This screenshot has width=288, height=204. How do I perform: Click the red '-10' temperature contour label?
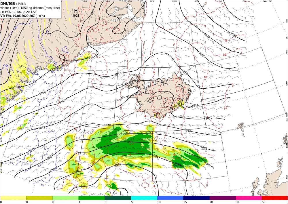pos(224,55)
